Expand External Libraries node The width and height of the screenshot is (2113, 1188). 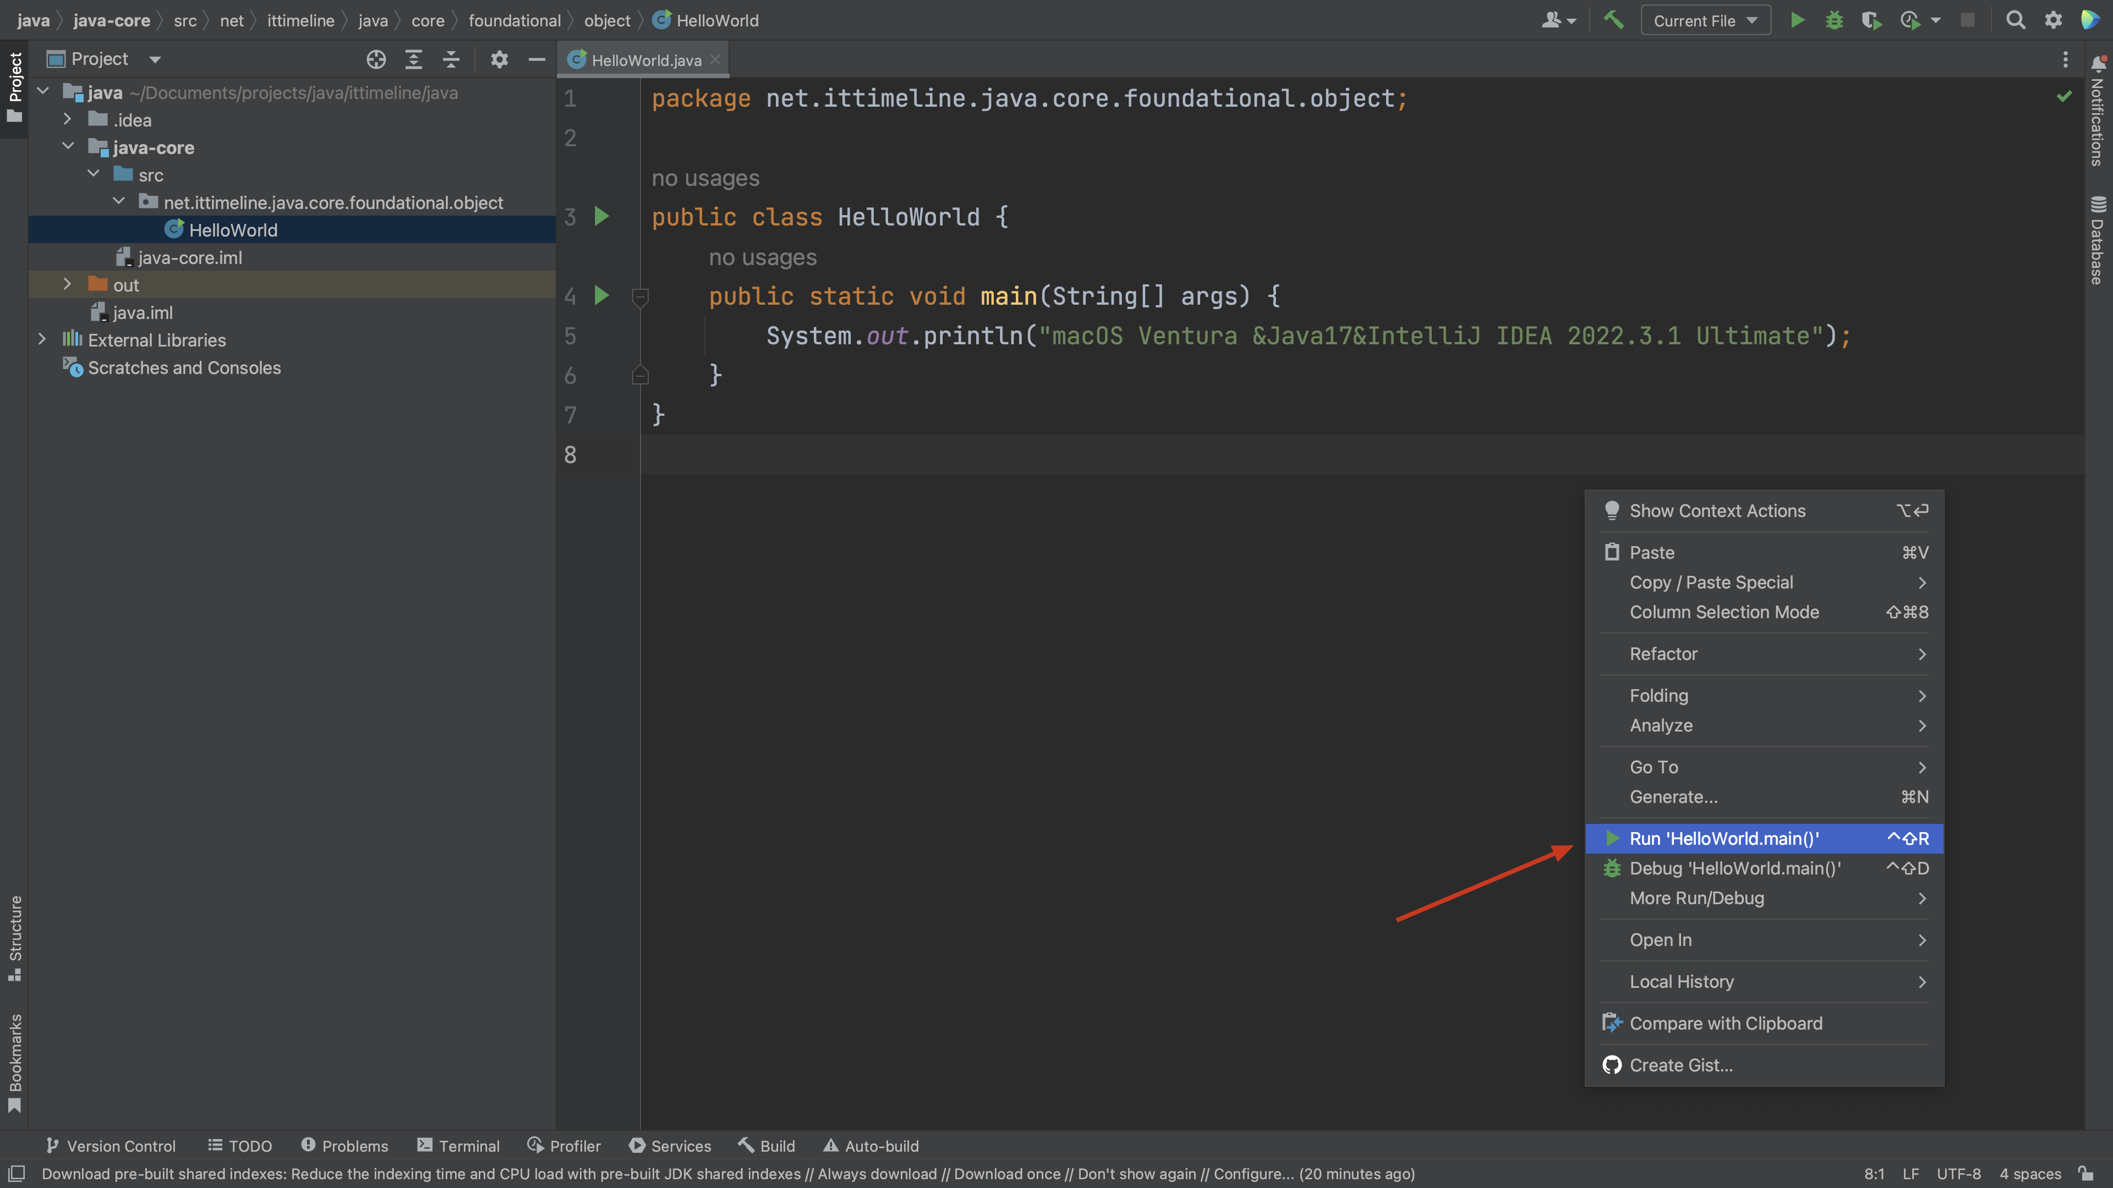point(43,339)
